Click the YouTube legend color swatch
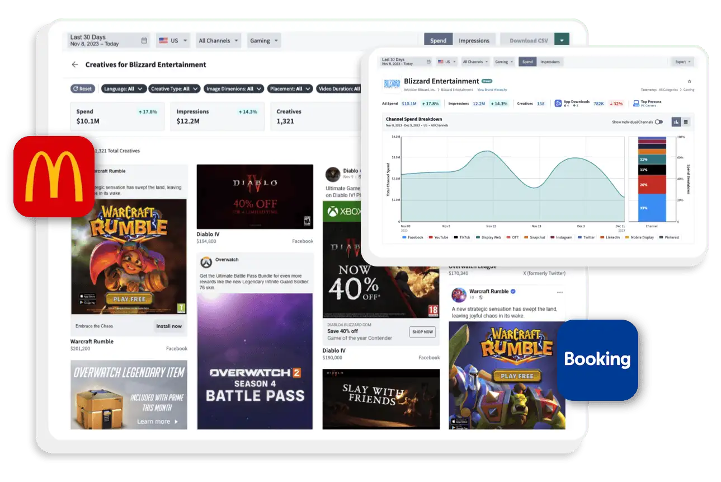This screenshot has width=721, height=482. [x=431, y=237]
